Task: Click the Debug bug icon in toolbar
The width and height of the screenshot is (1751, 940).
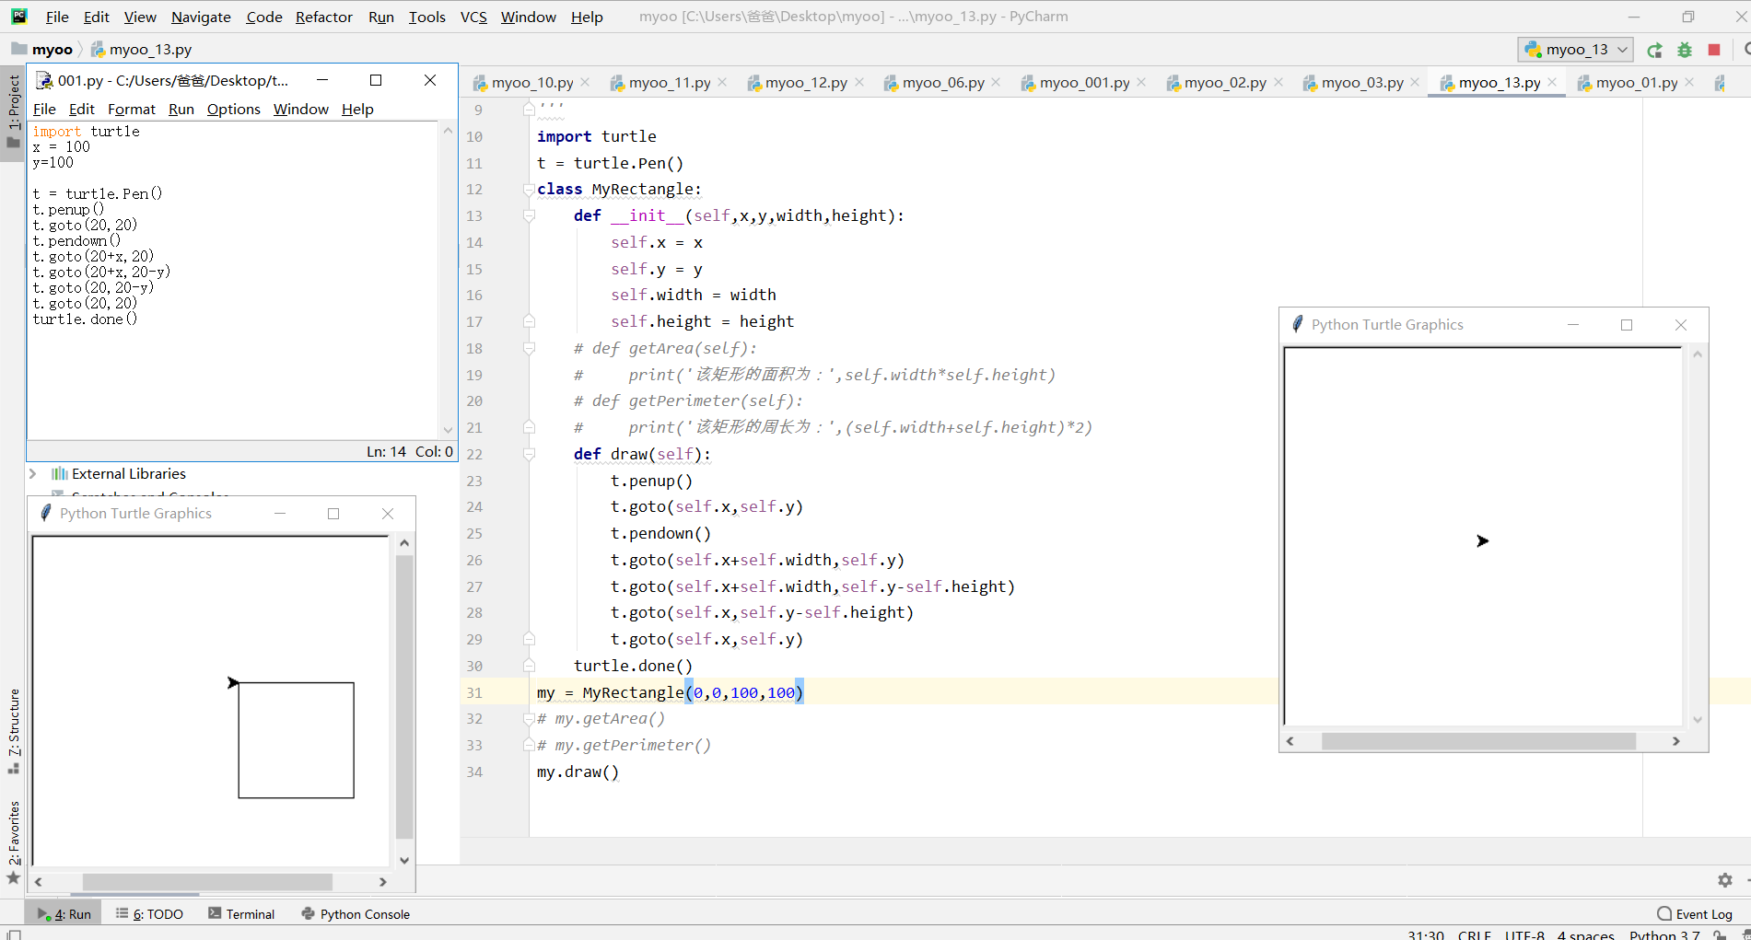Action: point(1685,50)
